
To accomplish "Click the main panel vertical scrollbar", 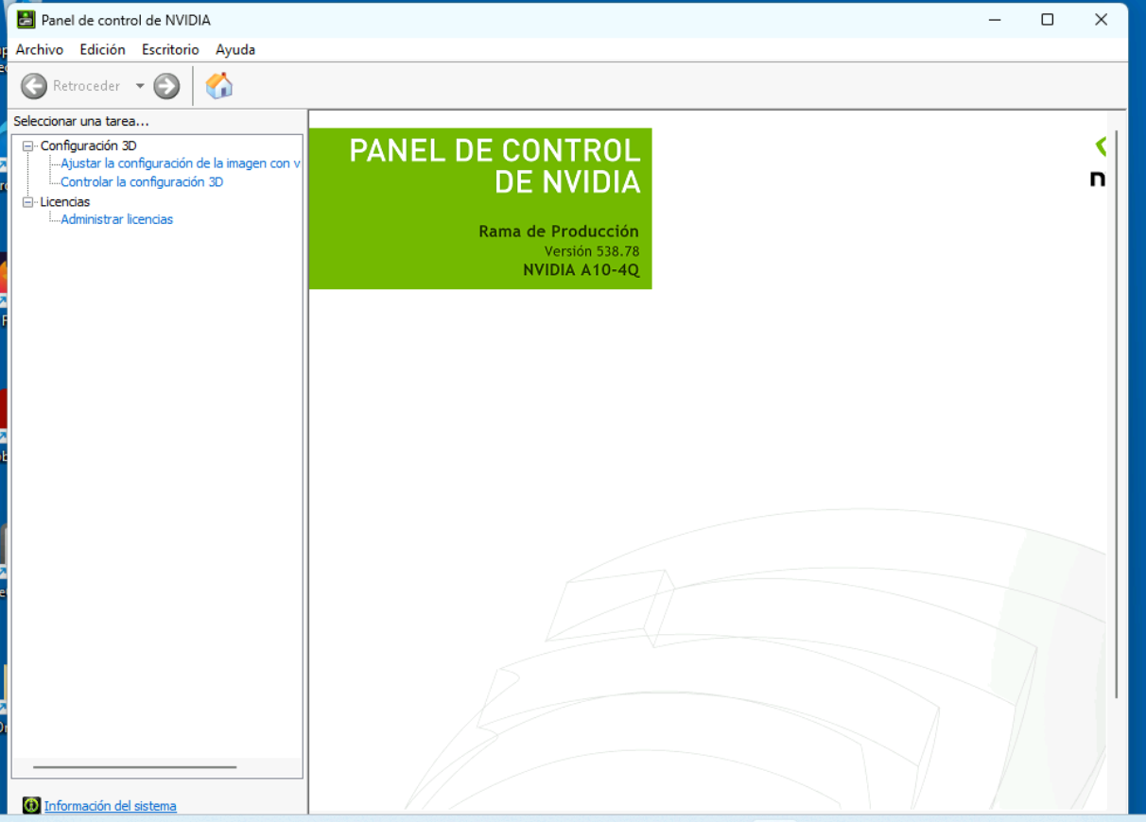I will 1116,416.
